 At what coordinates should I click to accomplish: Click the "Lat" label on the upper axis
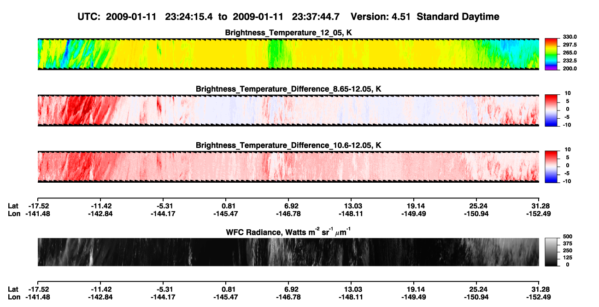[13, 206]
